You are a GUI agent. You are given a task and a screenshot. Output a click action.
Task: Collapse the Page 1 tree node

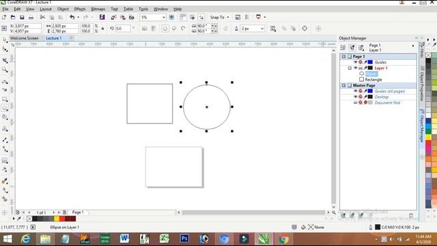(343, 56)
